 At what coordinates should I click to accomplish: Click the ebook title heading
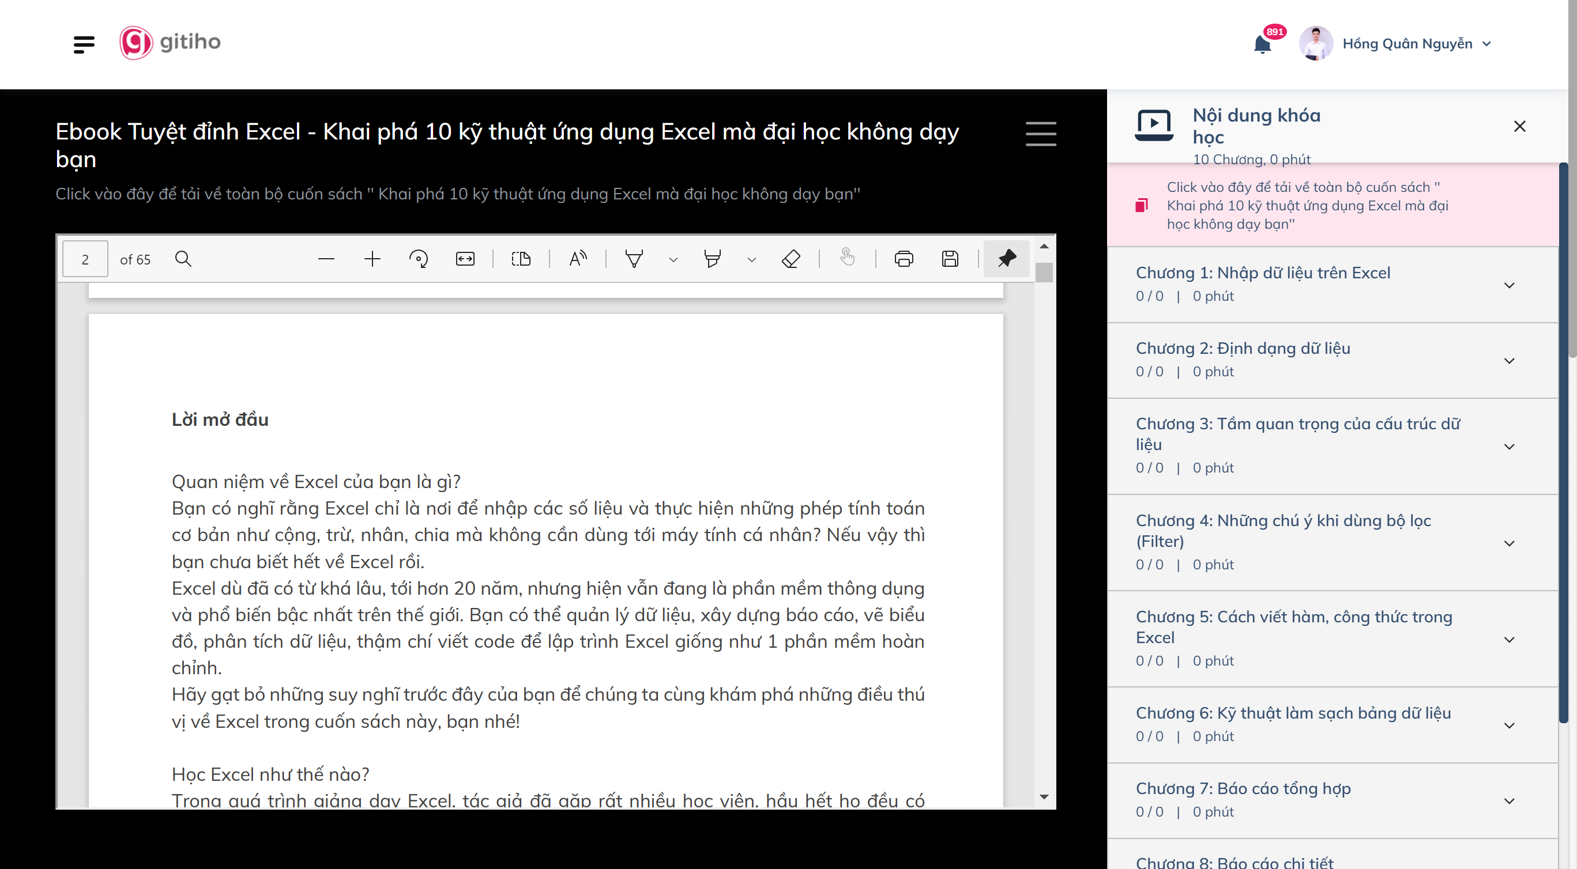click(507, 145)
